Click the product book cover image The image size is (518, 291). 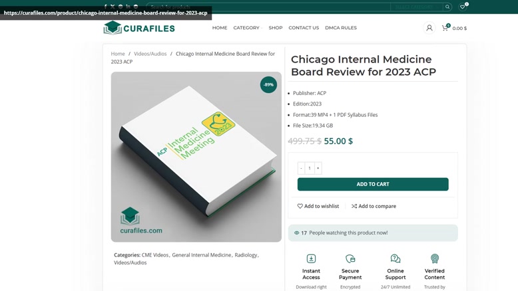click(196, 157)
